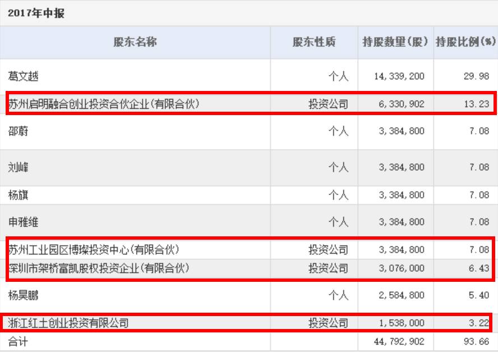Select 苏州启明融合创业投资合伙企业(有限合伙) name

pyautogui.click(x=104, y=104)
